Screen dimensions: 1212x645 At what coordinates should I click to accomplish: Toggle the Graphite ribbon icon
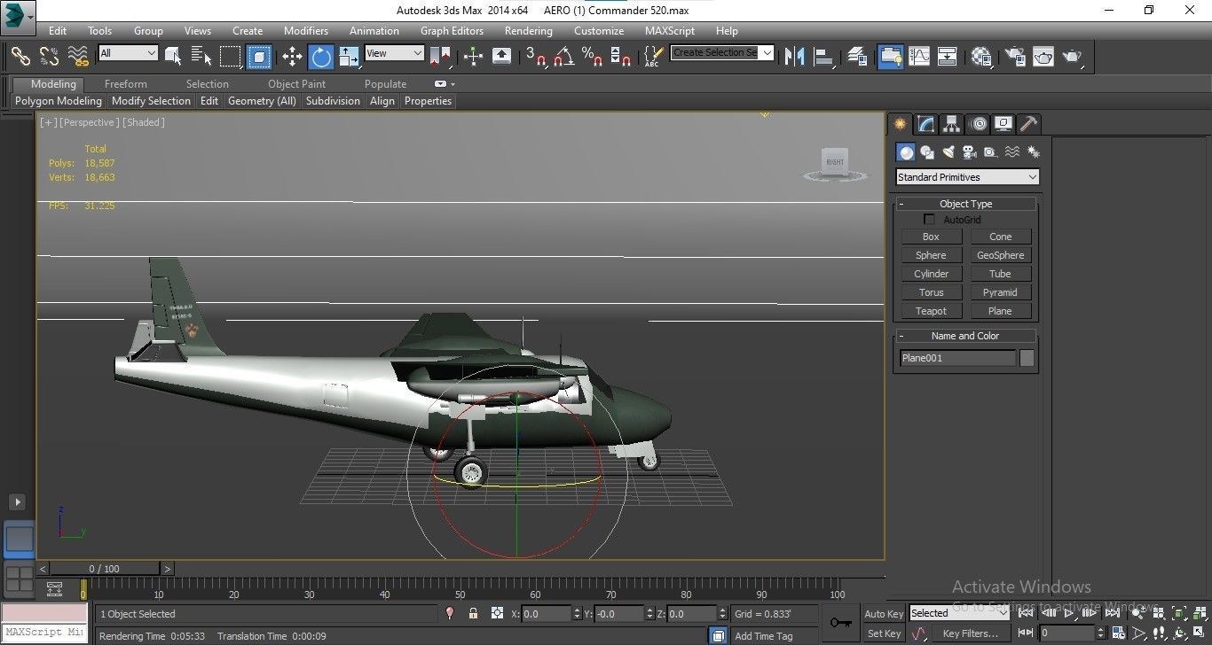click(x=890, y=57)
